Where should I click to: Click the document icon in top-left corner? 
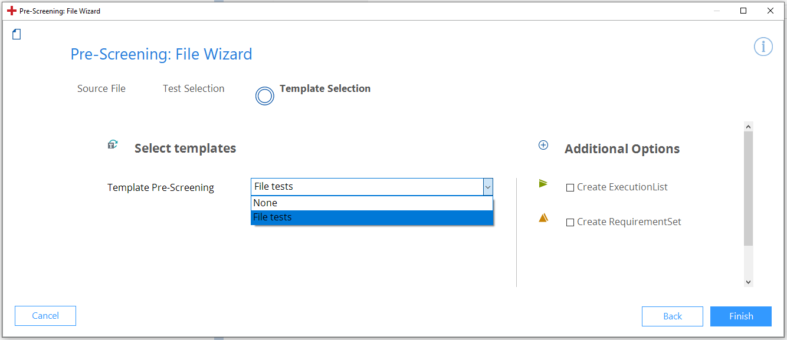17,35
